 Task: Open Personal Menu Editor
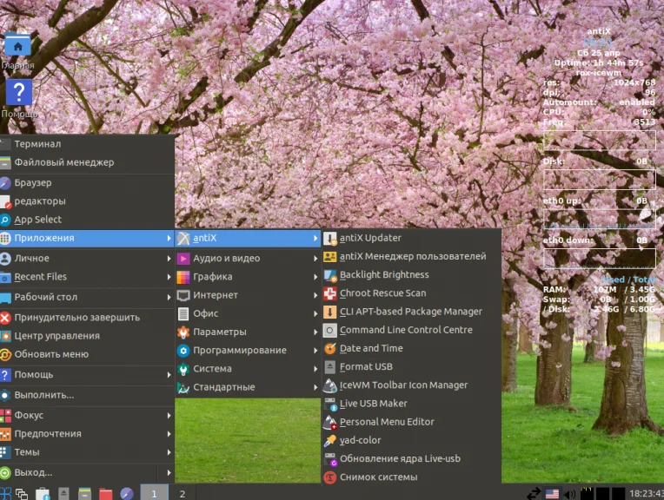point(386,422)
